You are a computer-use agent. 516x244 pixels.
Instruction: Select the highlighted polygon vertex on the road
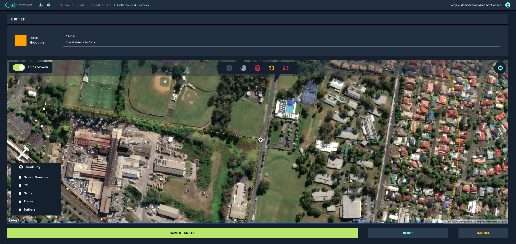tap(261, 140)
